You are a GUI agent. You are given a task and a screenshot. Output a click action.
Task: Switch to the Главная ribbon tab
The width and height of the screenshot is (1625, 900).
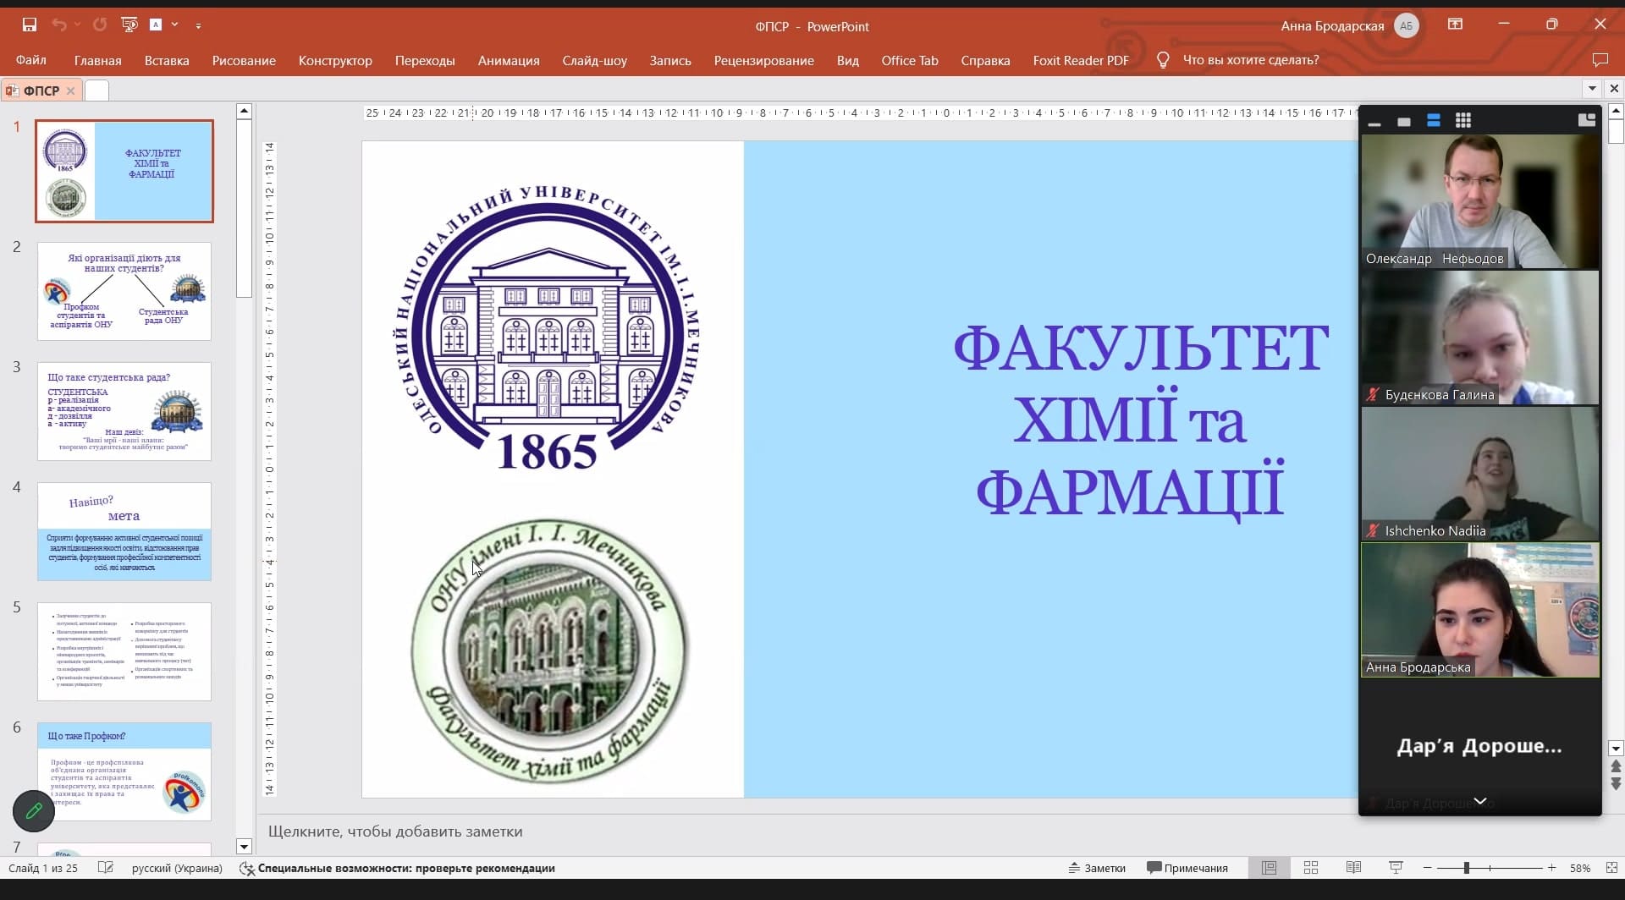(x=97, y=60)
